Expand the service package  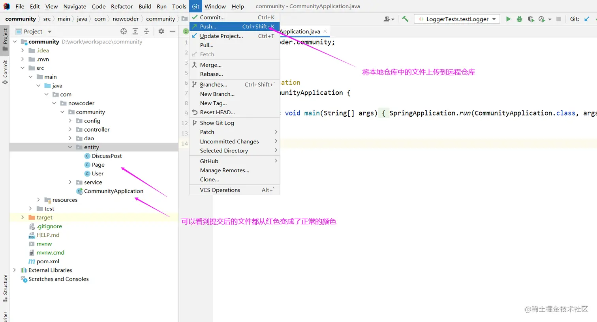click(70, 182)
